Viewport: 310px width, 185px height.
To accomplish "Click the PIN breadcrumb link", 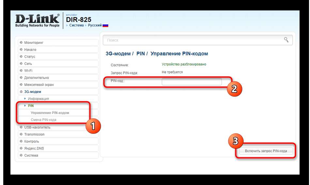I will [x=141, y=53].
